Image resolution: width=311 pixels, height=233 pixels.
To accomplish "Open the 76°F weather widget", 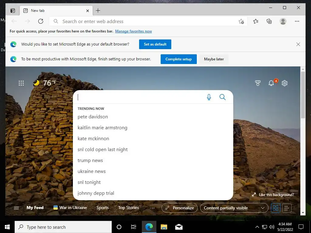I will tap(45, 83).
